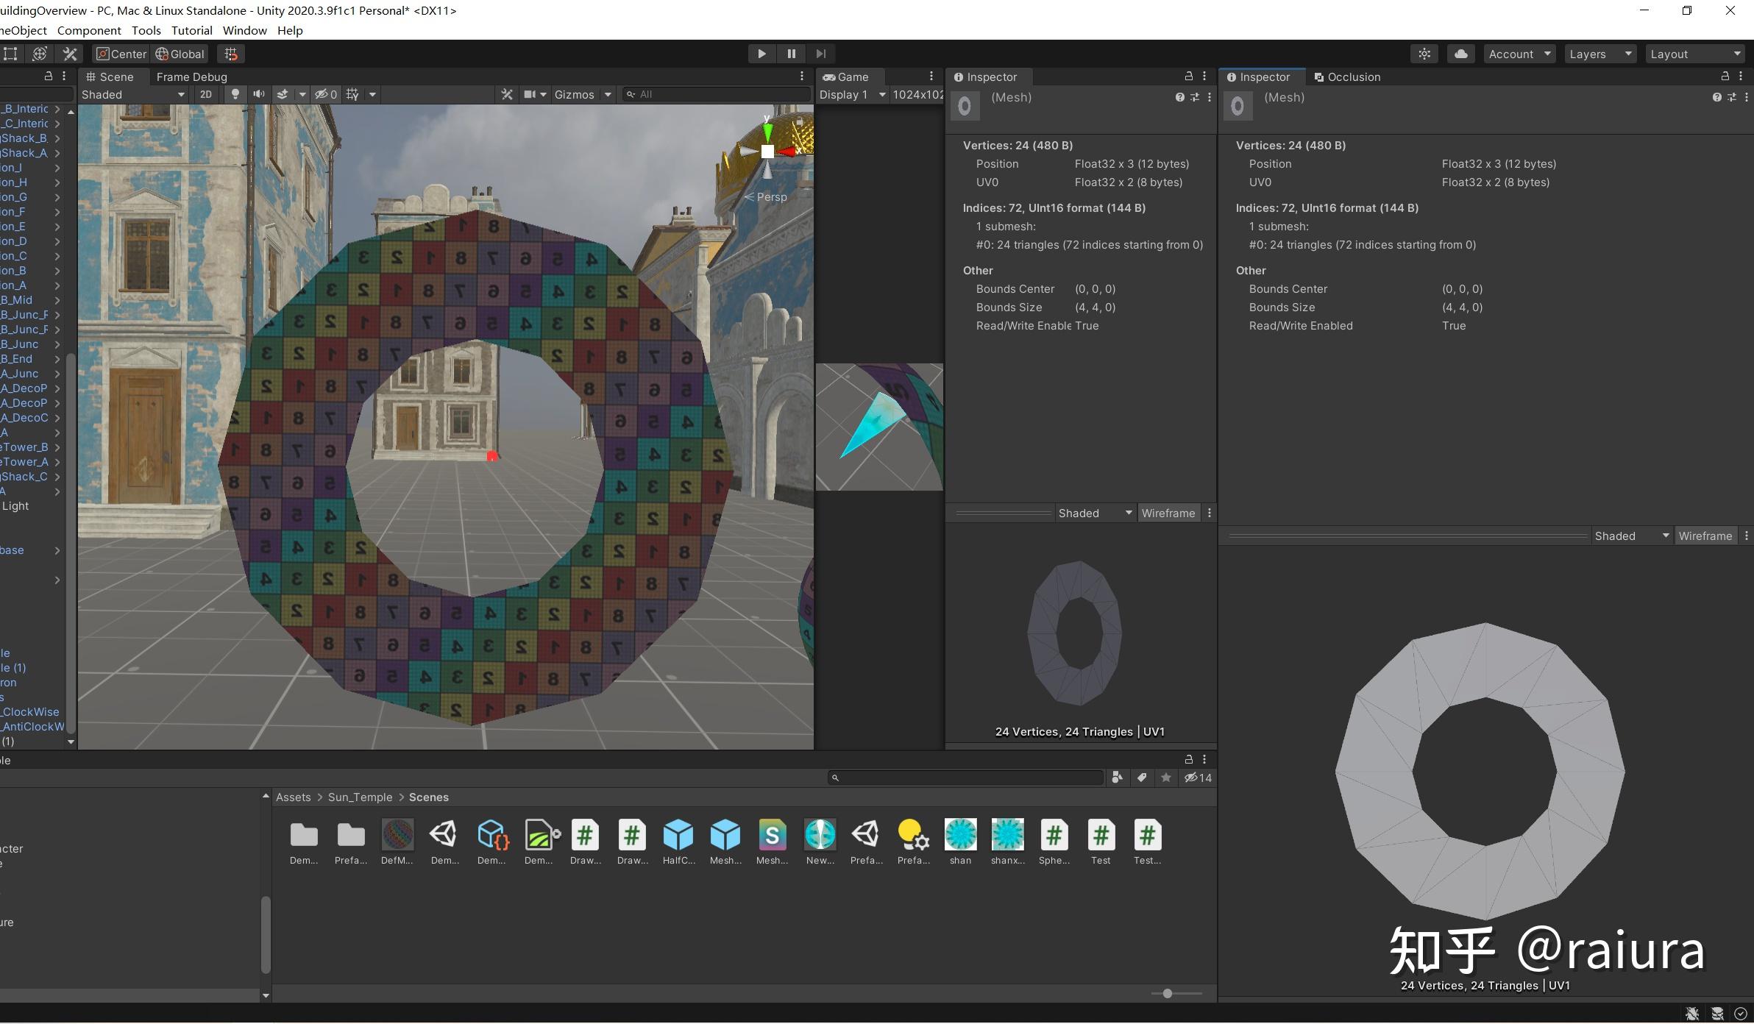
Task: Open the Unity cloud services panel
Action: 1461,53
